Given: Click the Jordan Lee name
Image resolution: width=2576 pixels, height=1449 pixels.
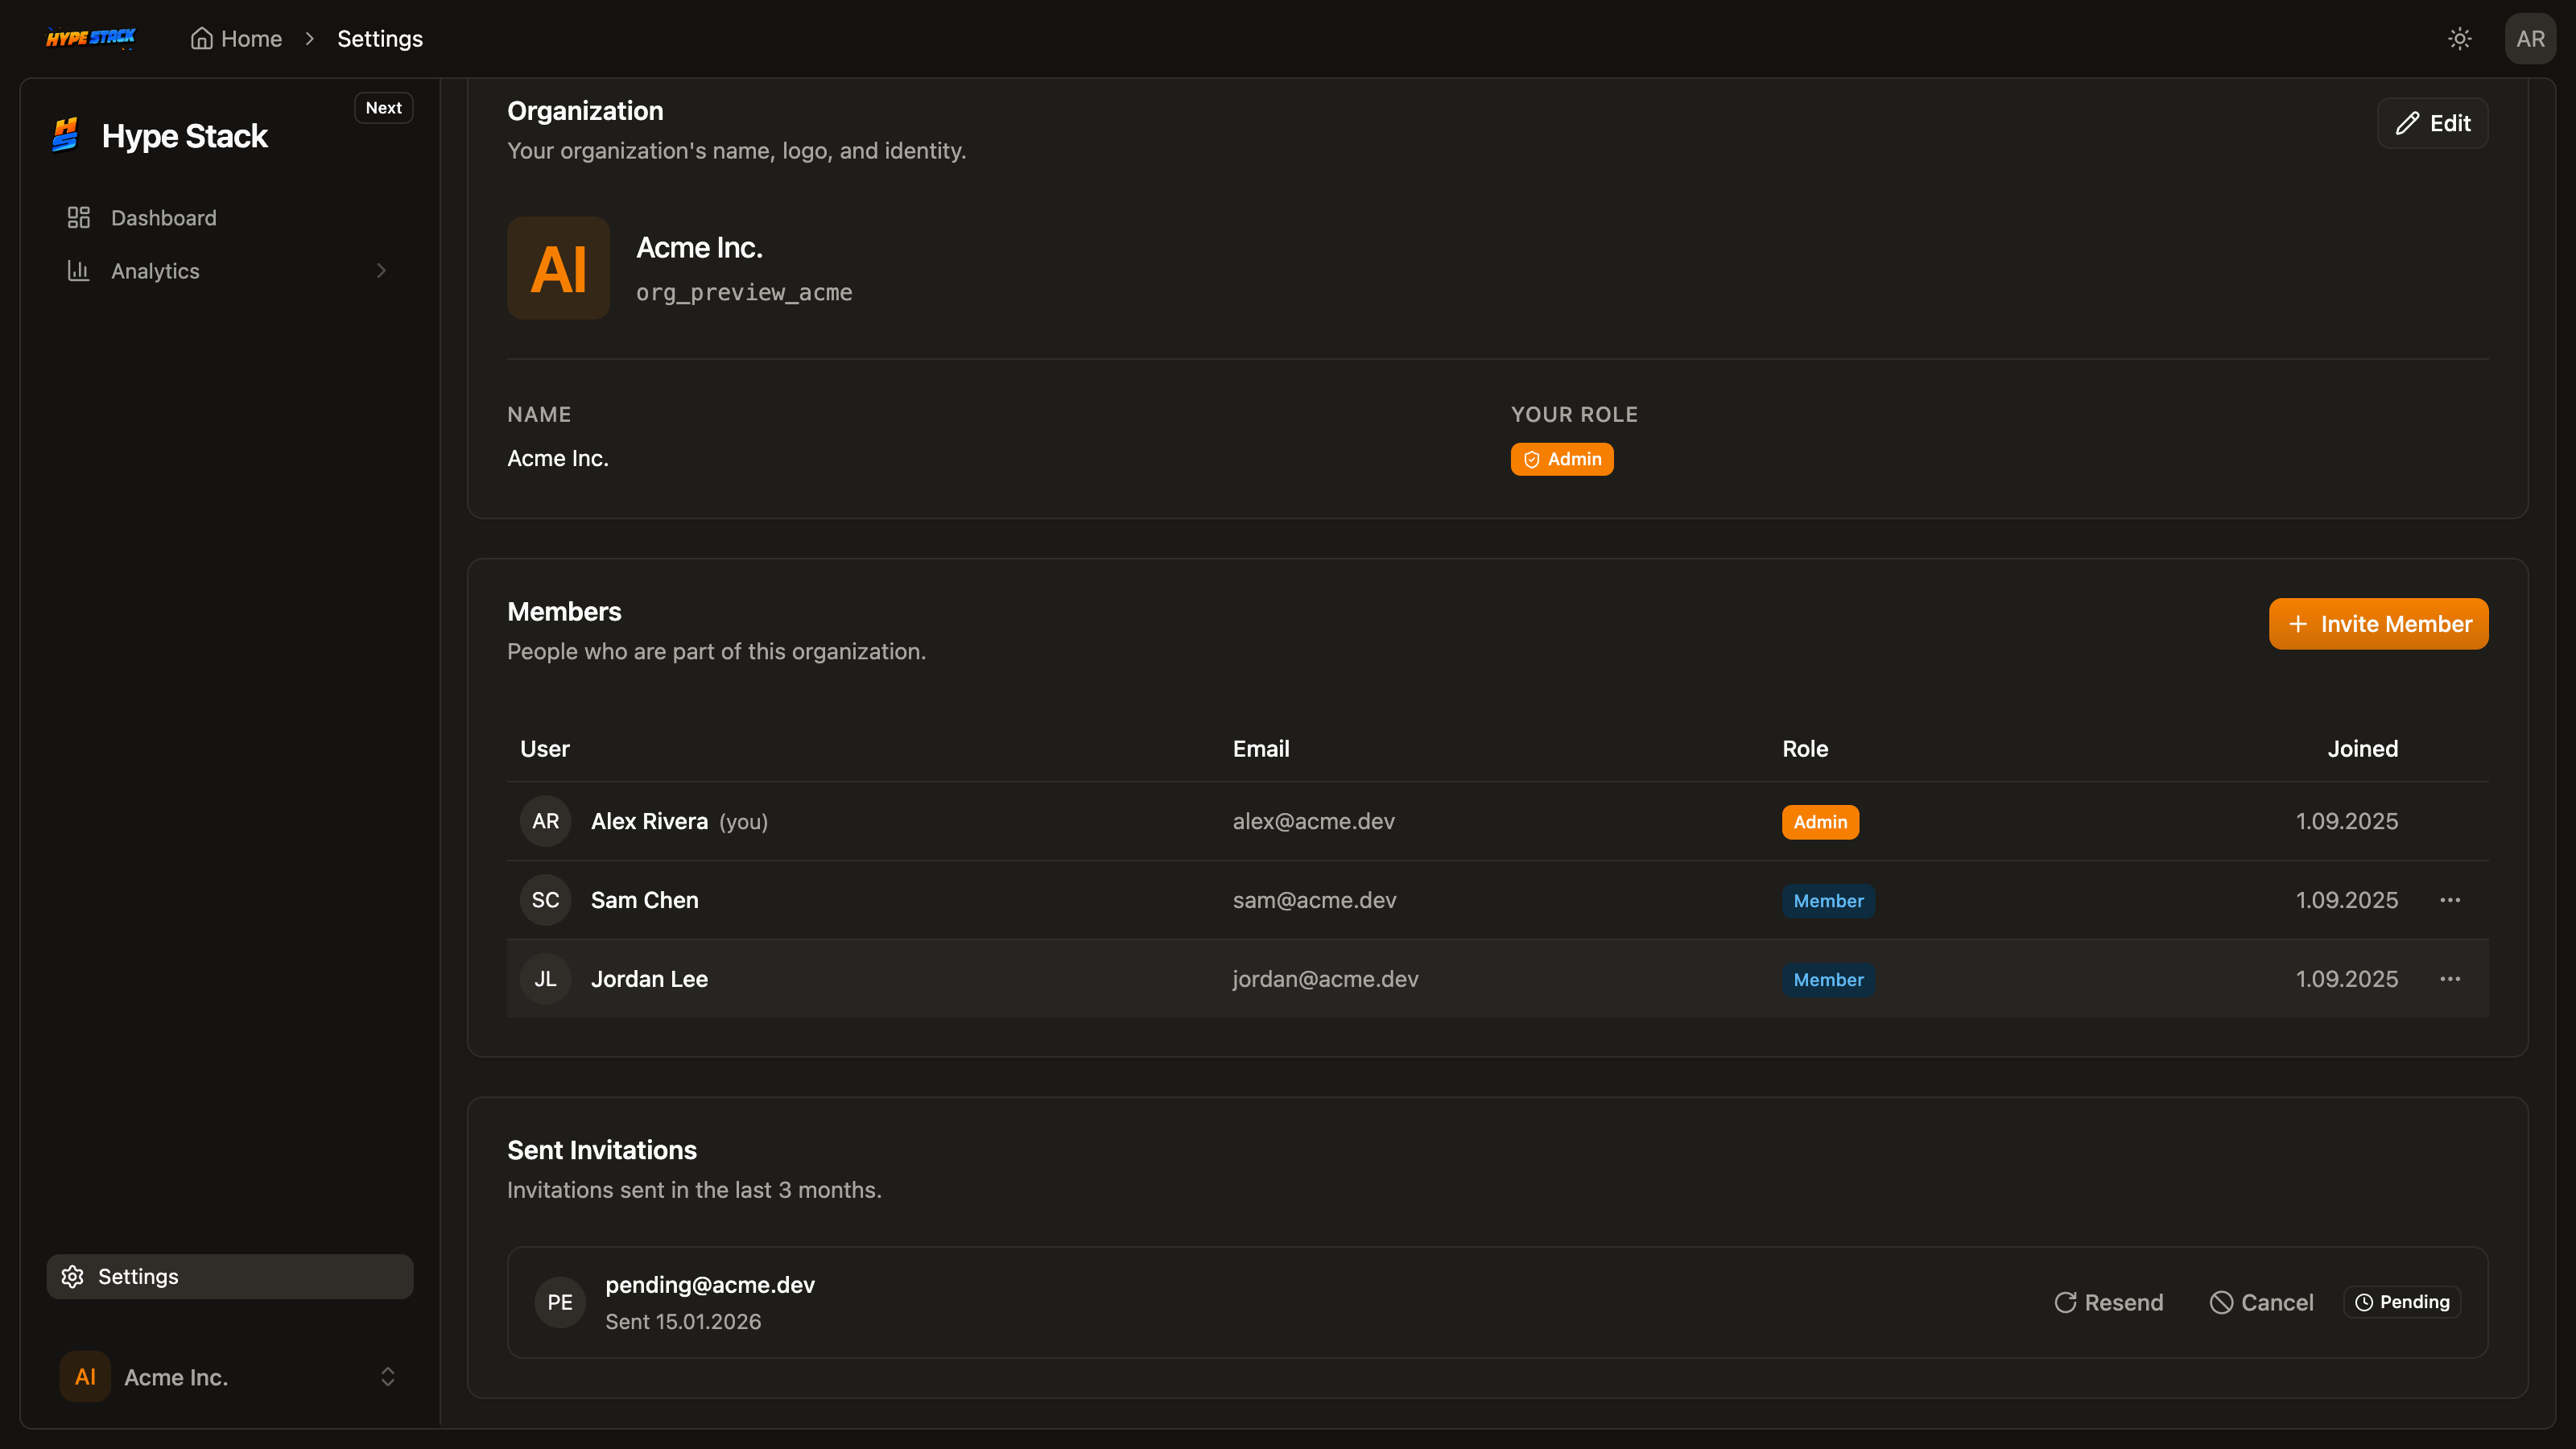Looking at the screenshot, I should 649,979.
